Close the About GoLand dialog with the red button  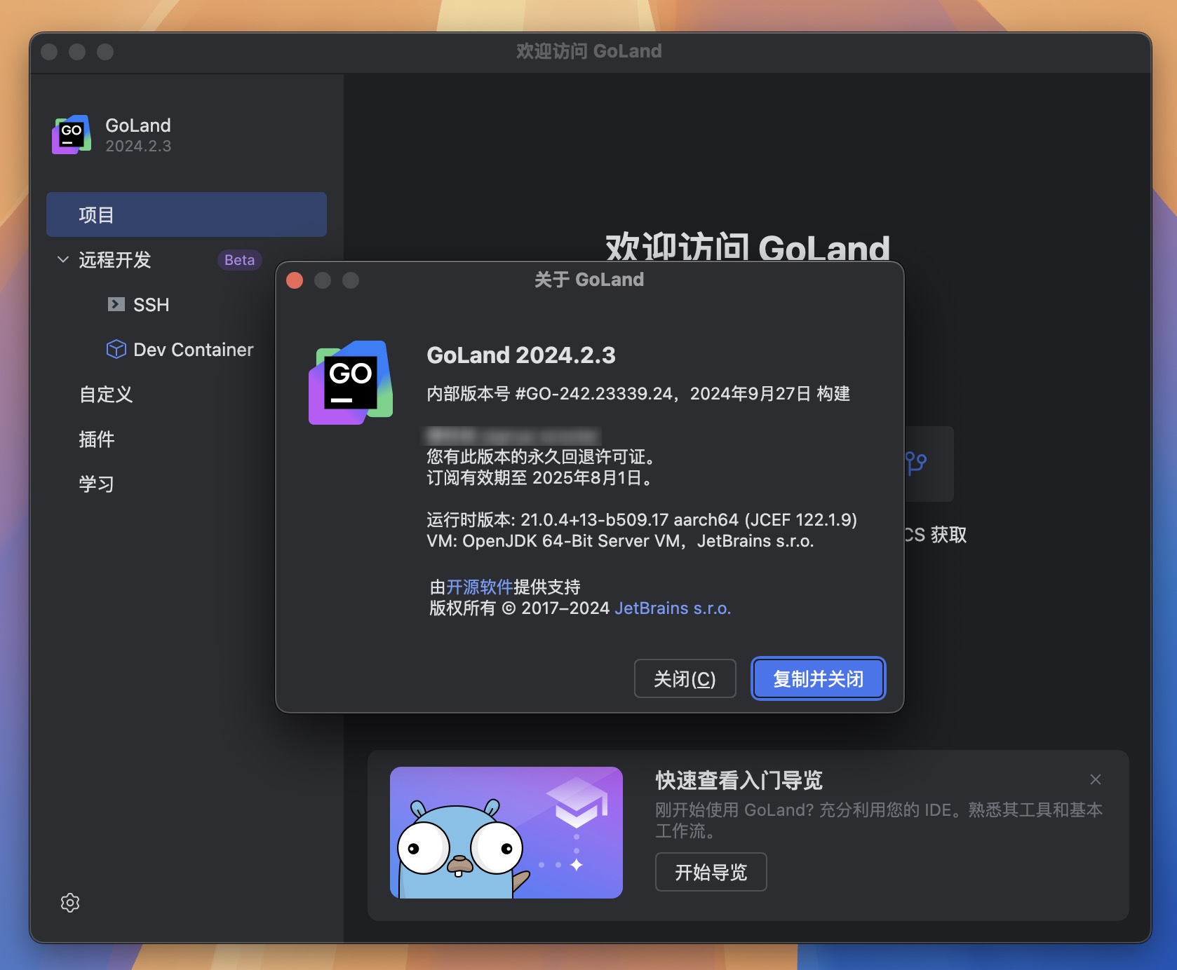[x=295, y=280]
